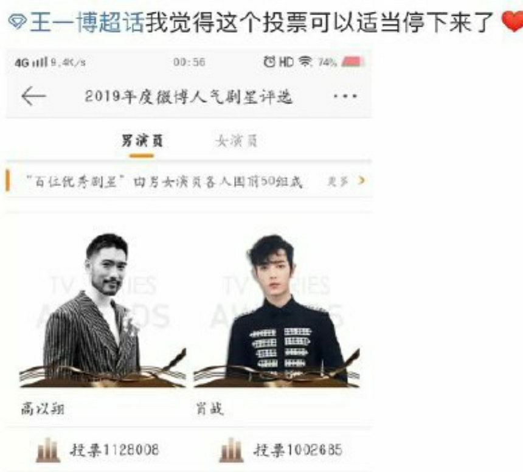
Task: Open the 王一博超话 link
Action: [87, 22]
